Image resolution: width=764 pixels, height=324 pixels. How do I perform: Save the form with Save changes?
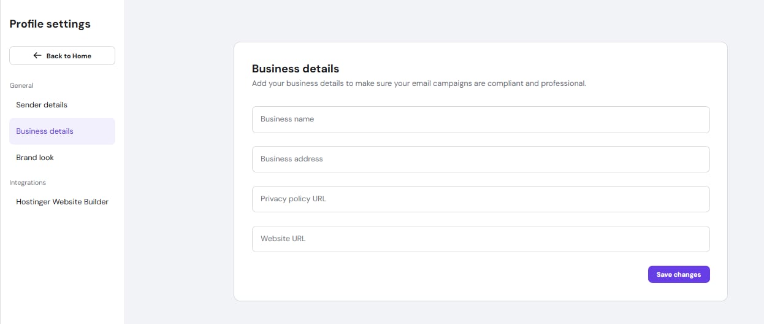[678, 274]
